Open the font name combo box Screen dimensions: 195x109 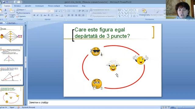coord(40,11)
